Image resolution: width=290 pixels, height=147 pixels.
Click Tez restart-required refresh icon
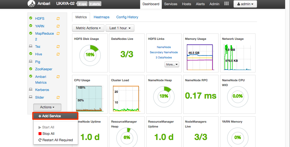pos(58,47)
